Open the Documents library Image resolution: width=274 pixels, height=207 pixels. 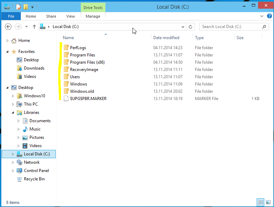(40, 121)
